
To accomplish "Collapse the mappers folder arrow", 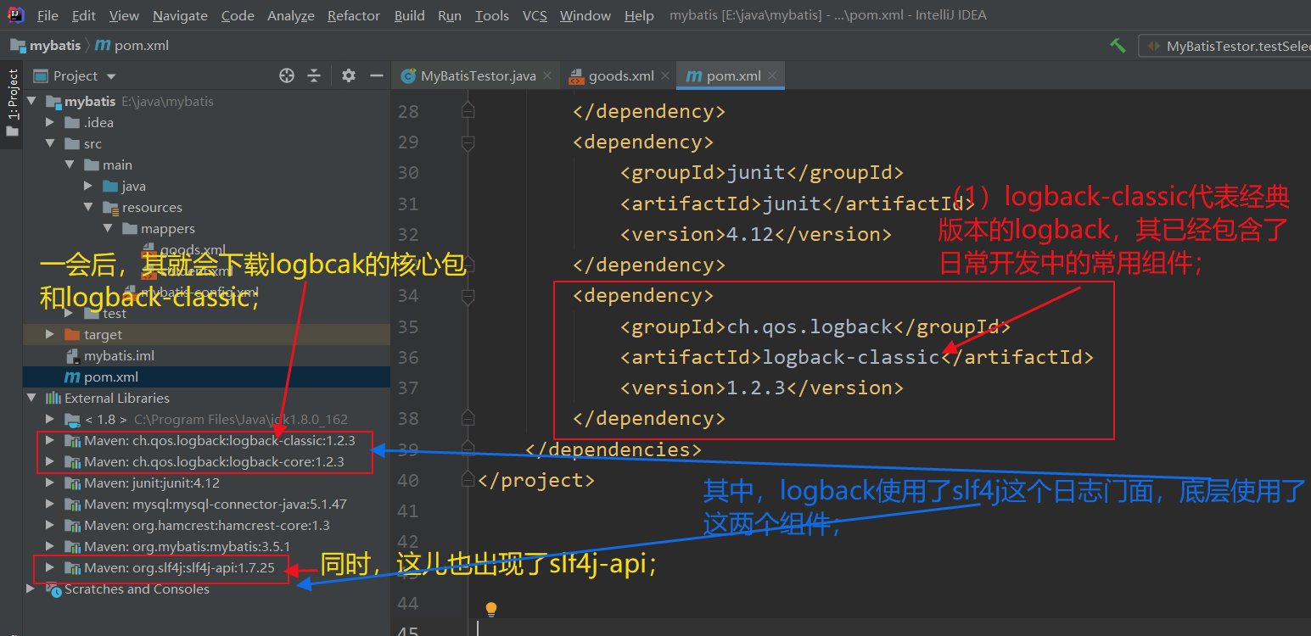I will tap(108, 229).
